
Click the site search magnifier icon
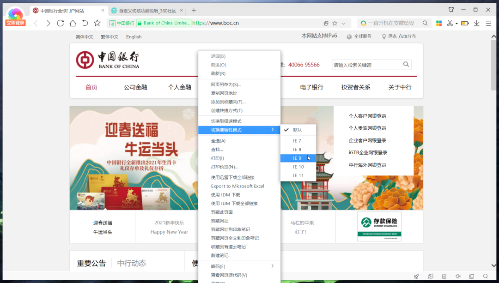(x=406, y=65)
